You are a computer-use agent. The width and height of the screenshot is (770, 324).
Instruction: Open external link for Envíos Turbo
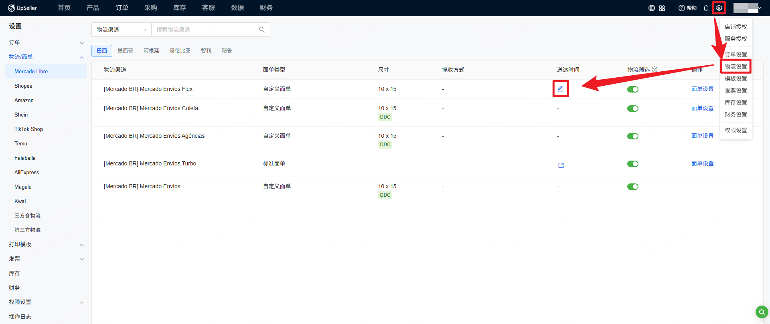[x=561, y=165]
